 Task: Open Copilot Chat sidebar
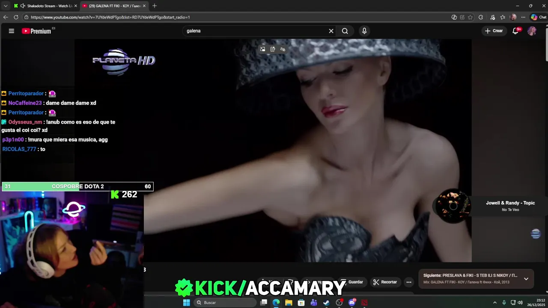click(539, 17)
